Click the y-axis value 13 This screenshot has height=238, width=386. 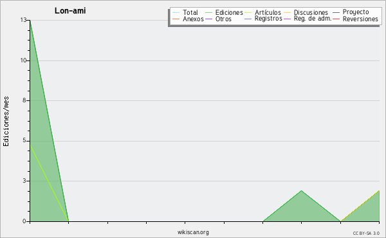pos(23,20)
